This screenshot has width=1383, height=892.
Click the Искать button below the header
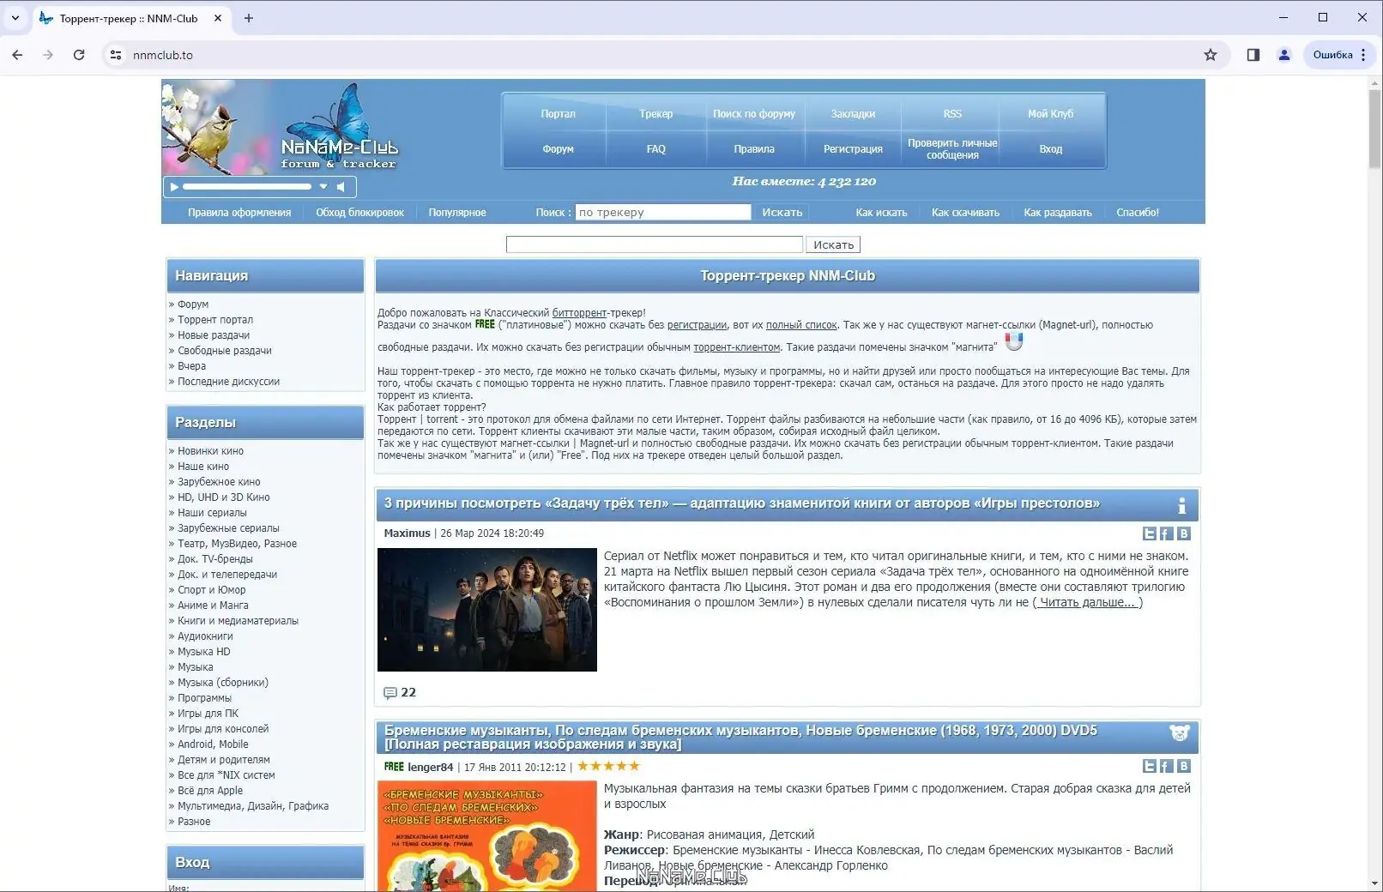tap(833, 244)
